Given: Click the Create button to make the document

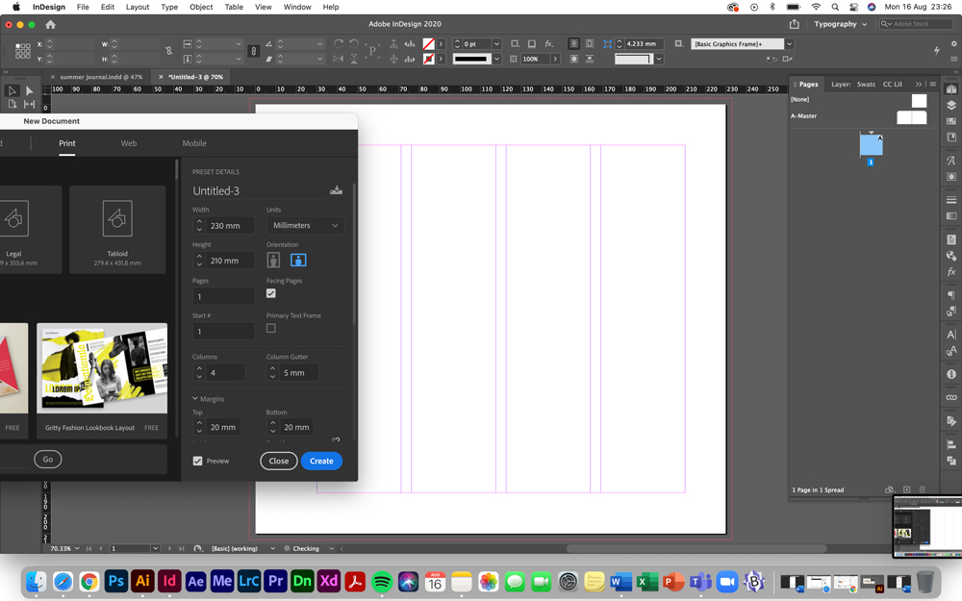Looking at the screenshot, I should point(321,461).
